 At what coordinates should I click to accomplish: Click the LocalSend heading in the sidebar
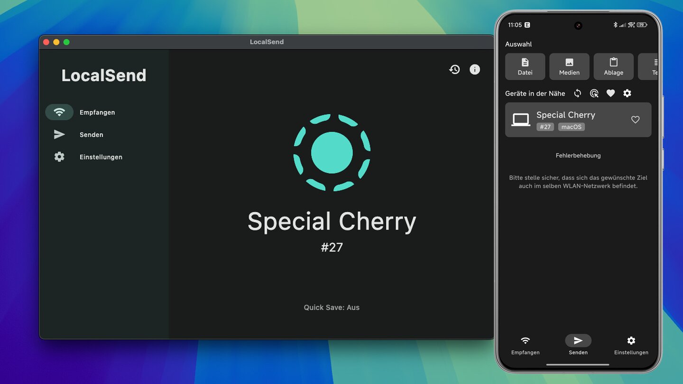104,75
